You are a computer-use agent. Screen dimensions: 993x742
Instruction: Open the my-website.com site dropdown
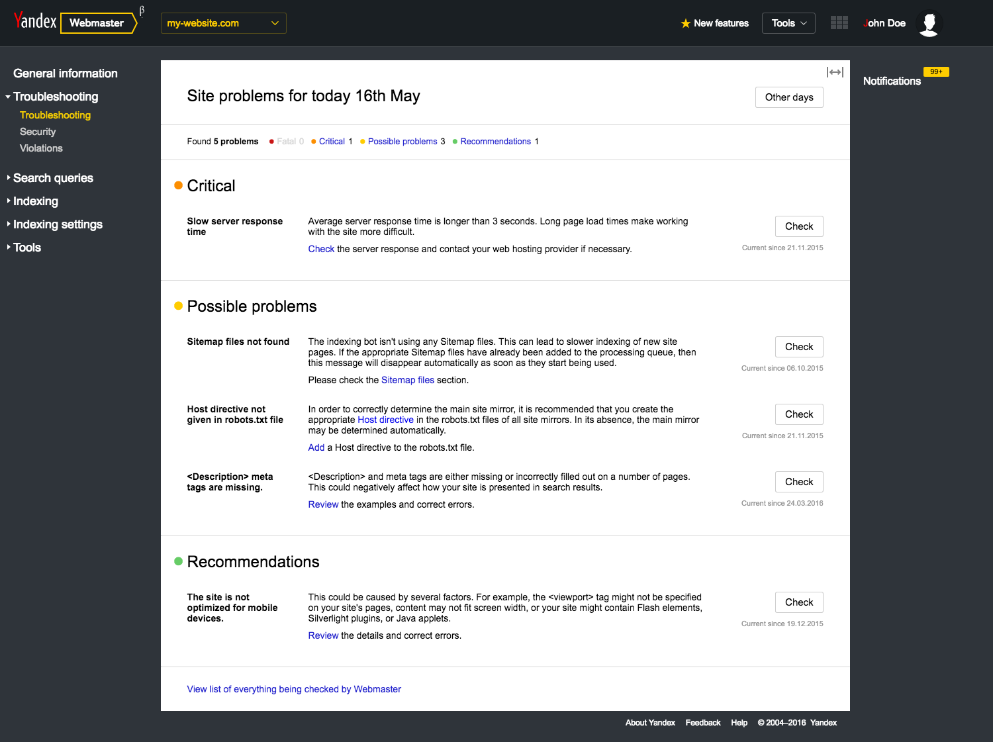(x=224, y=23)
